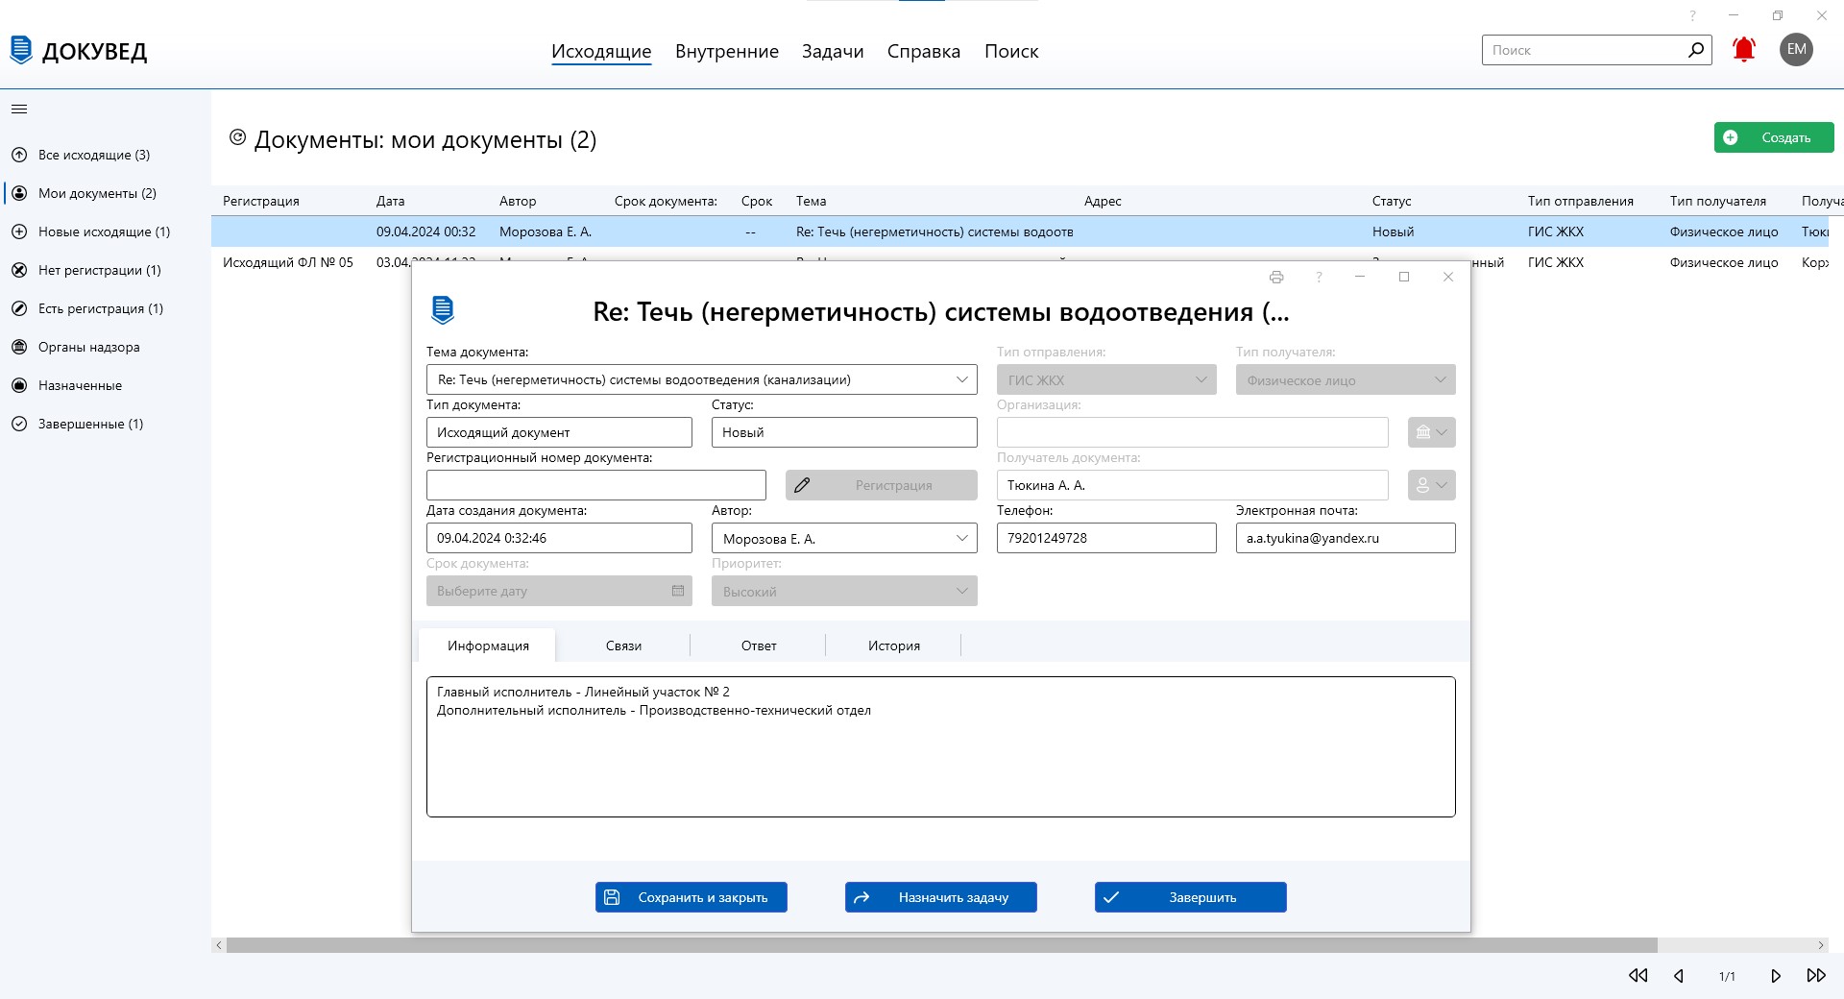Click Назначить задачу button
This screenshot has height=999, width=1844.
[941, 897]
